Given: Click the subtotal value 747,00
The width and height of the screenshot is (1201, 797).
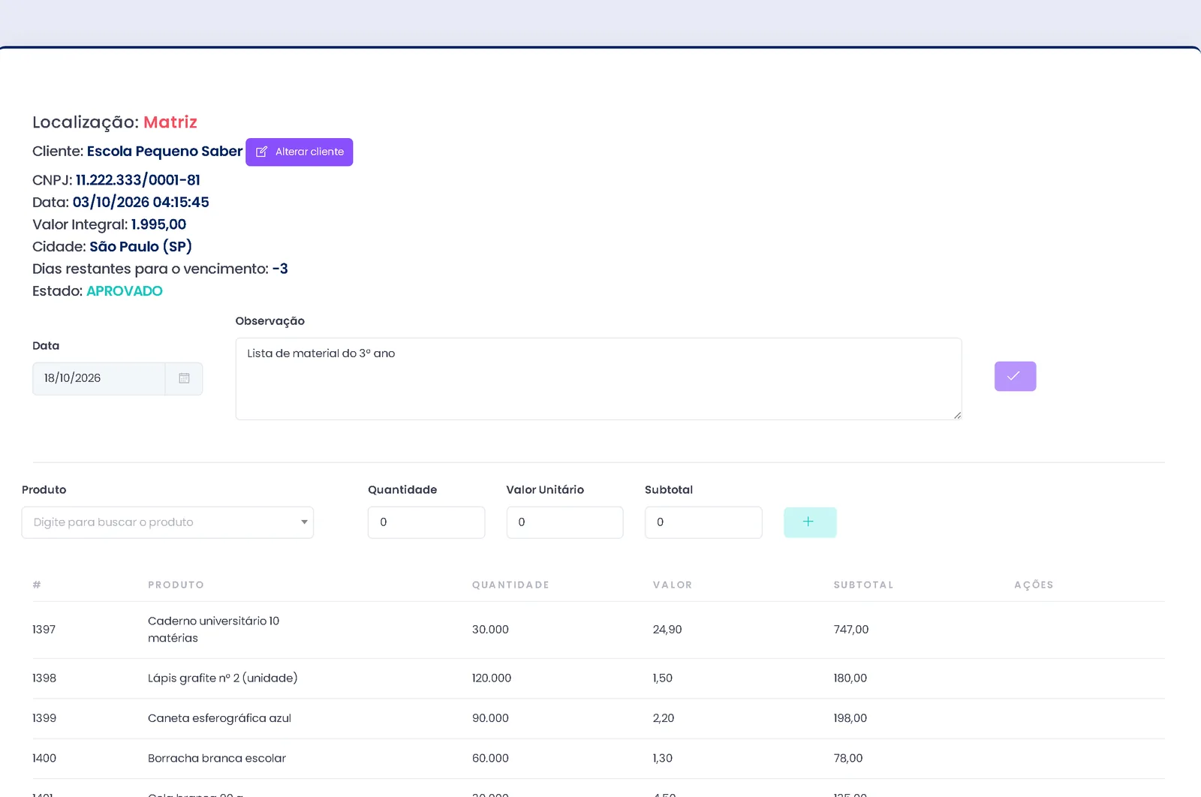Looking at the screenshot, I should (850, 630).
